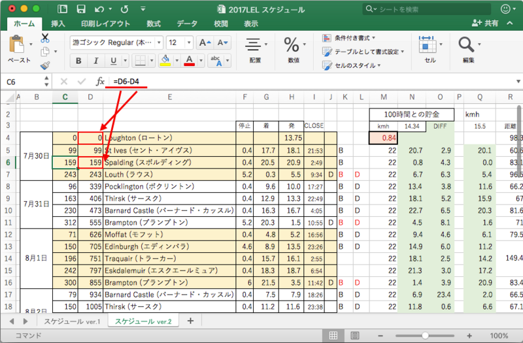Confirm formula entry with the checkmark icon

(81, 82)
